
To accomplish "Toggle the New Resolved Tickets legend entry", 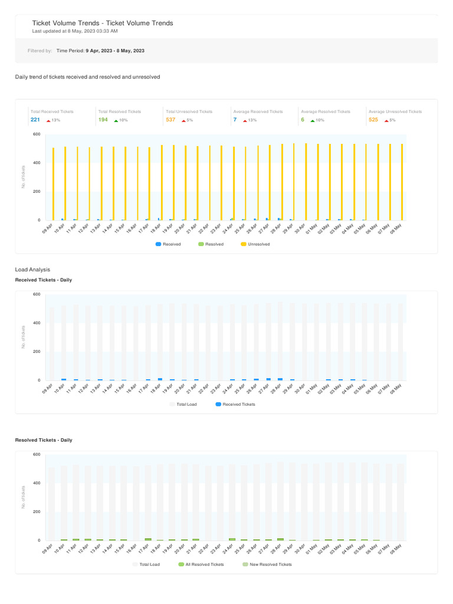I will (x=267, y=564).
